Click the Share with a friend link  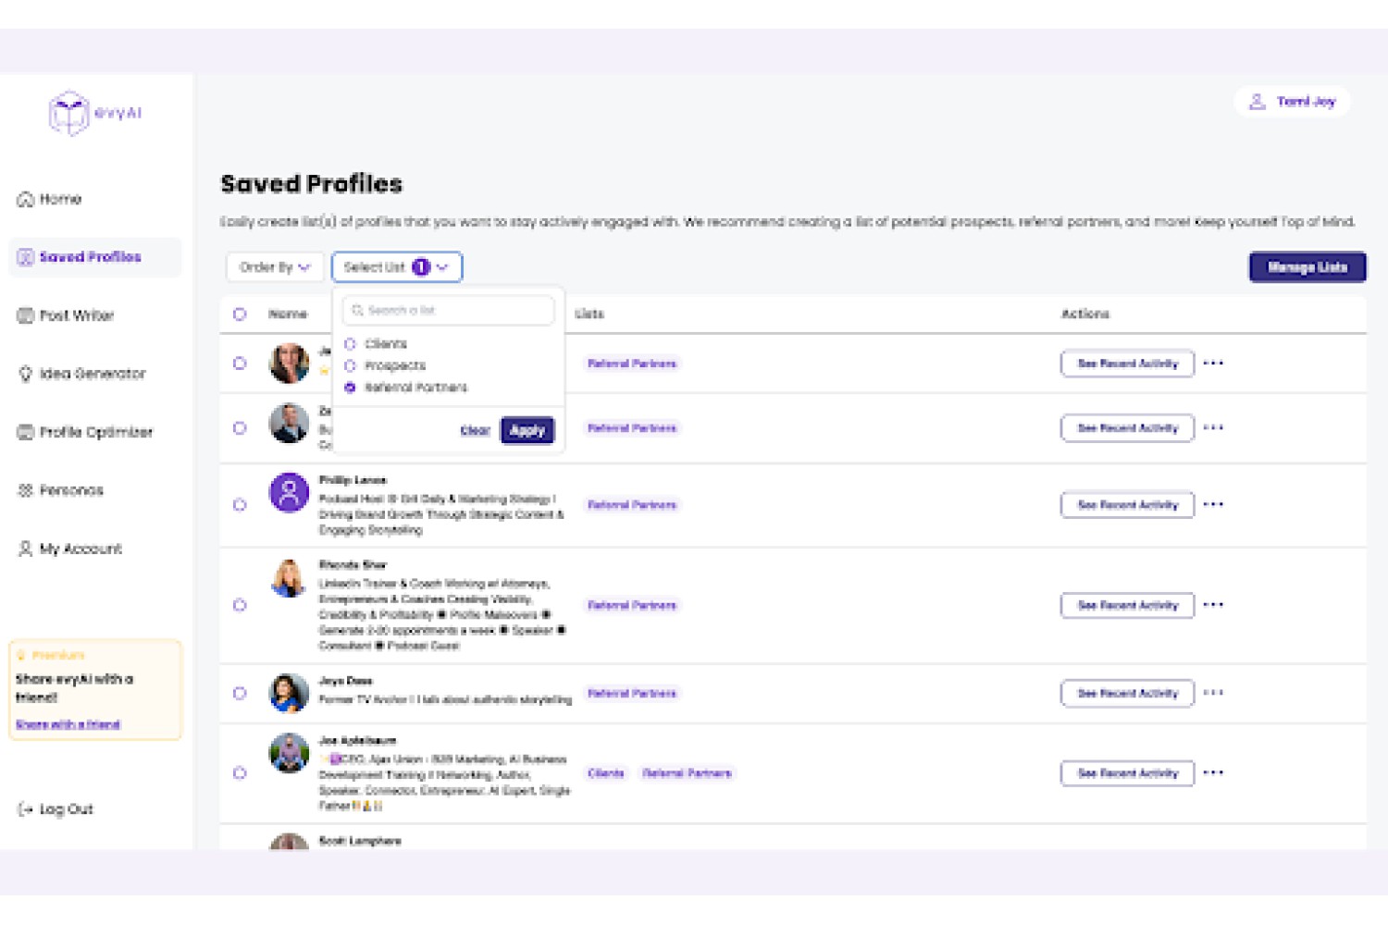68,724
